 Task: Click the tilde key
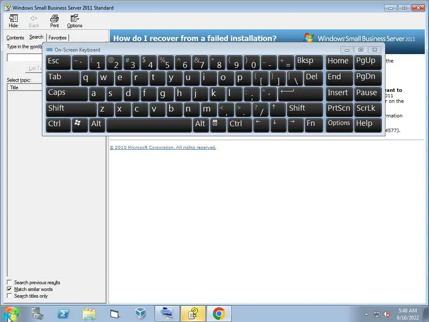click(x=80, y=62)
